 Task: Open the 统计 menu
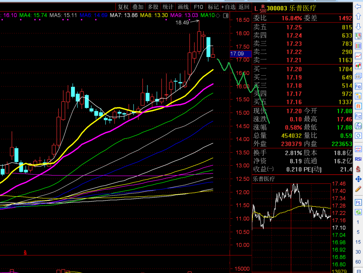[x=168, y=7]
